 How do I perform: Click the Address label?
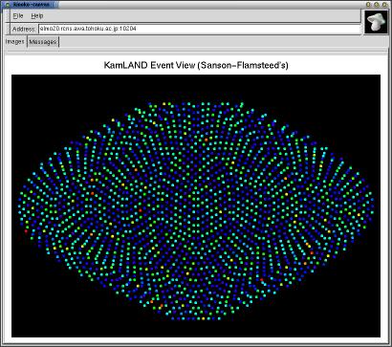click(24, 29)
